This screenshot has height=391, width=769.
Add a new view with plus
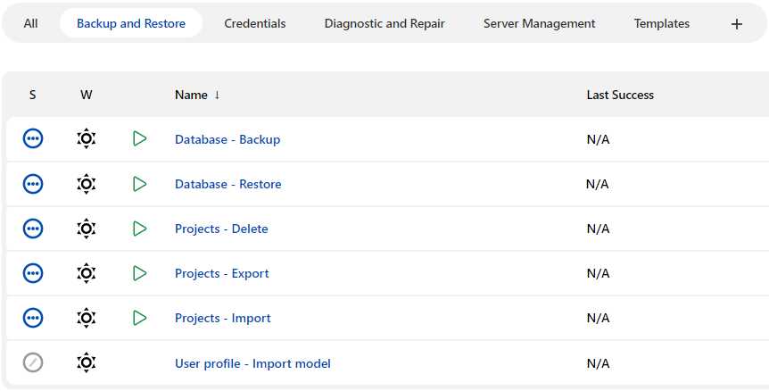(x=736, y=24)
